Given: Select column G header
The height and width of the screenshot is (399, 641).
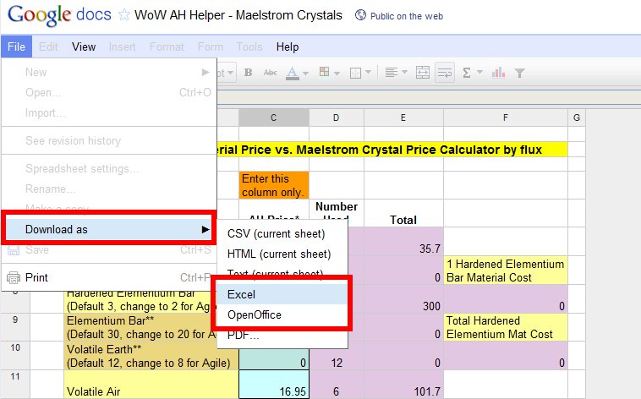Looking at the screenshot, I should pyautogui.click(x=577, y=118).
